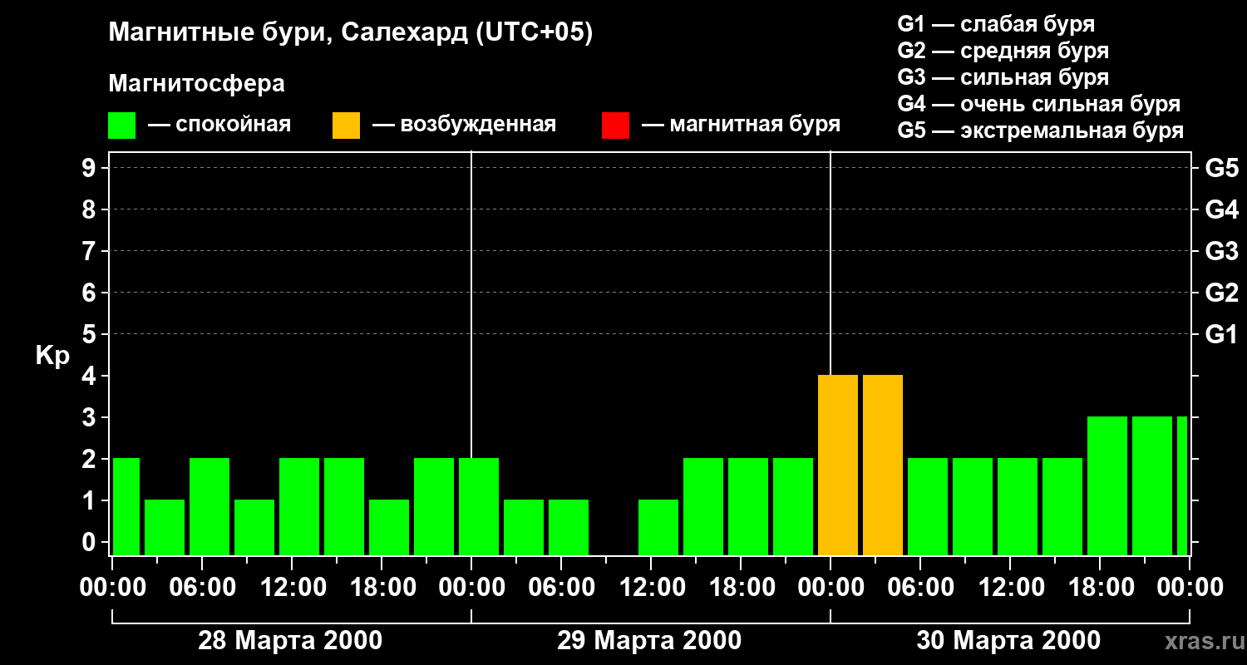
Task: Click the right-axis label G4
Action: pyautogui.click(x=1221, y=209)
